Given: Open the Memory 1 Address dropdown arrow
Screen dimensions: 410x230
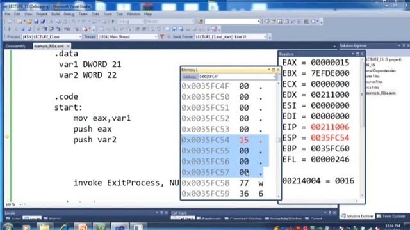Looking at the screenshot, I should coord(274,77).
